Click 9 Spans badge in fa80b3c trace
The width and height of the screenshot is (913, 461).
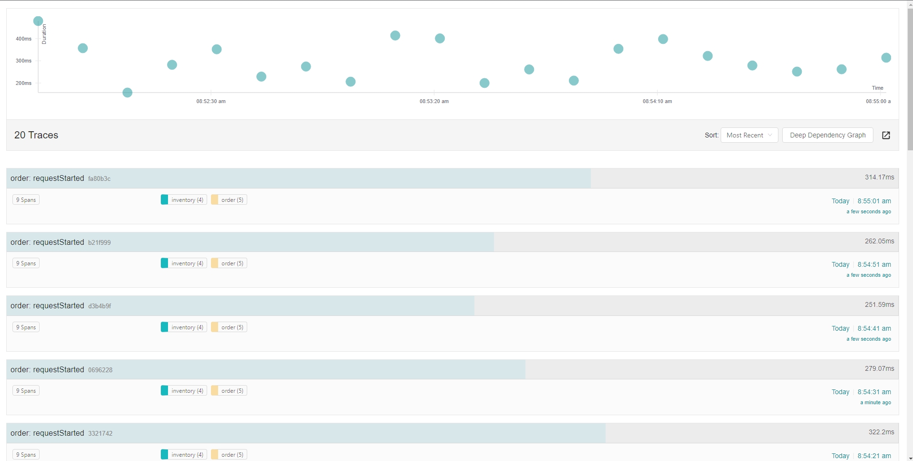[26, 200]
